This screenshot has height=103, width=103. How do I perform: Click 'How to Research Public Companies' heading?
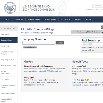pyautogui.click(x=39, y=66)
